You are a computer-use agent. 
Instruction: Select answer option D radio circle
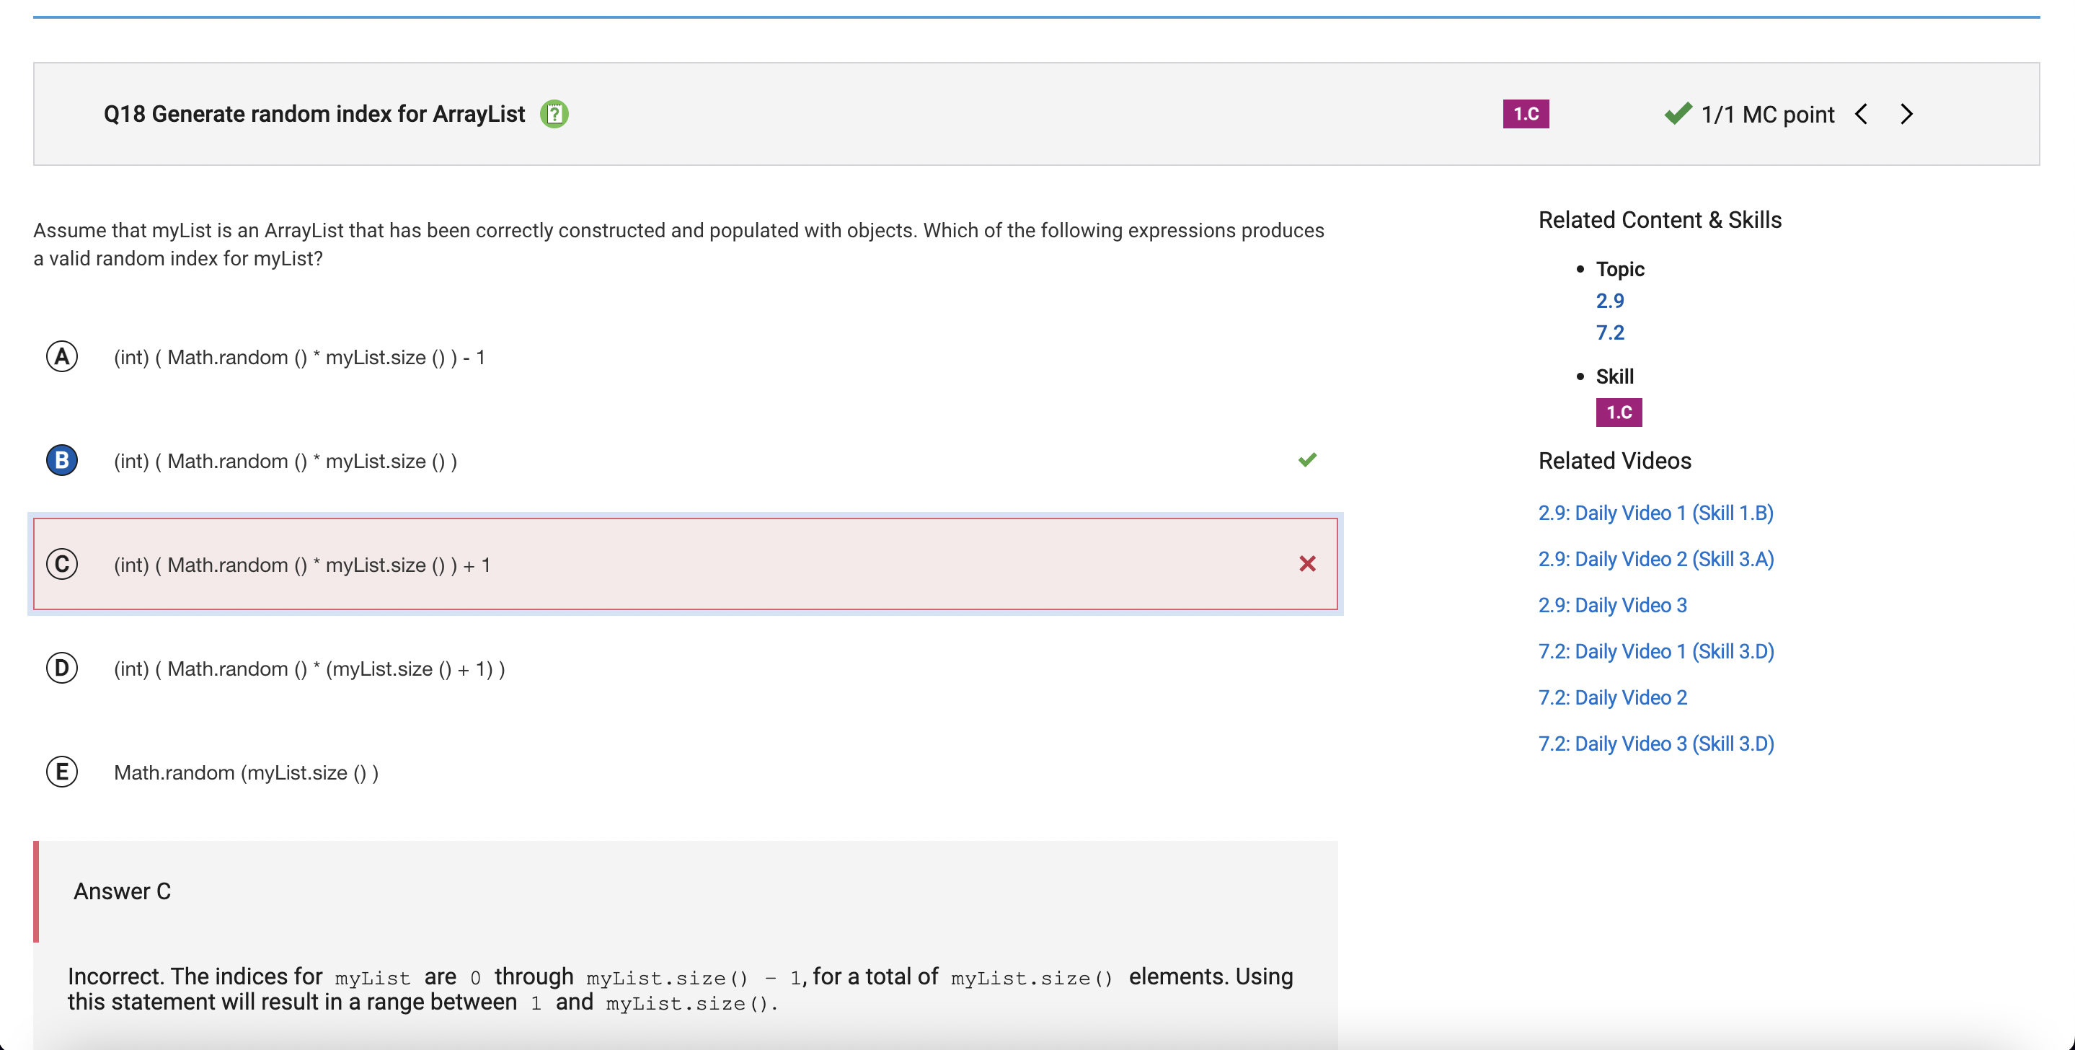(62, 668)
